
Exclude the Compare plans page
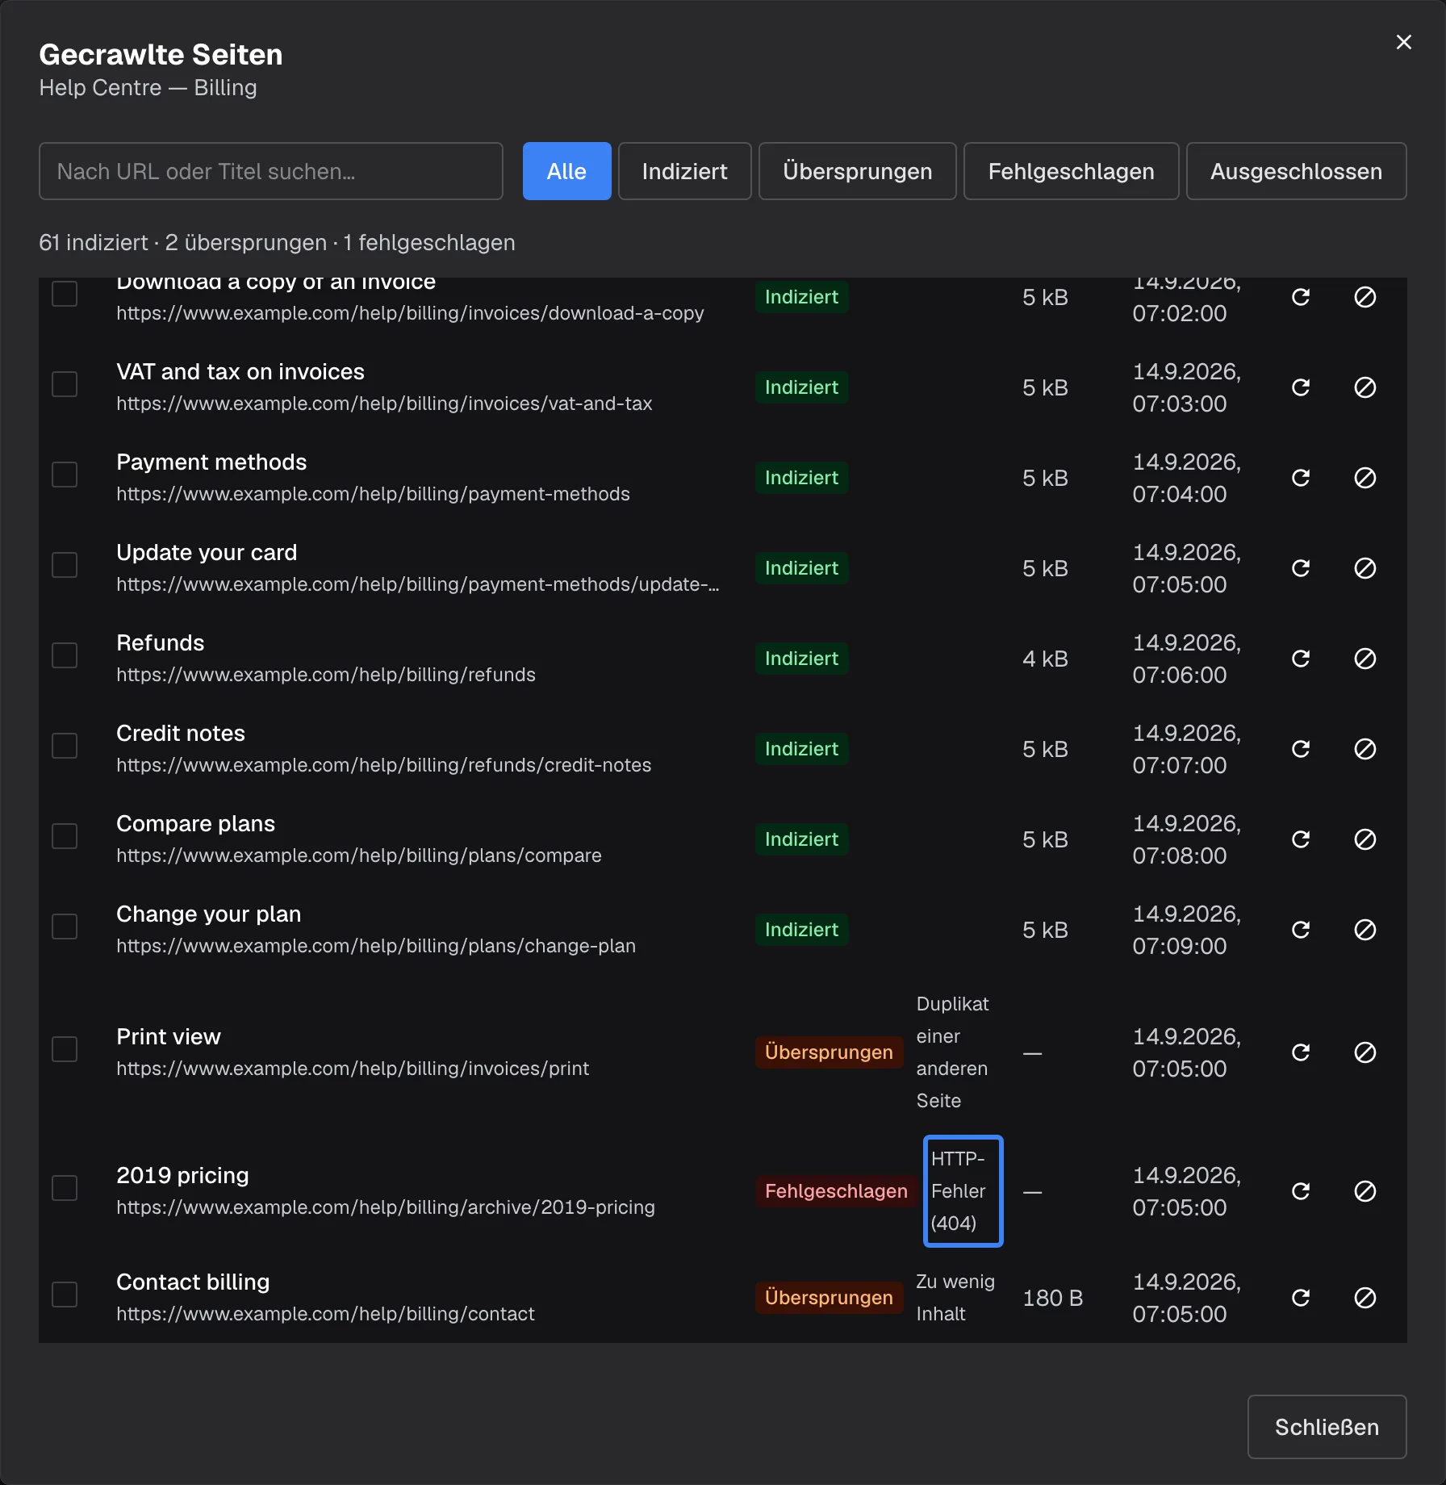coord(1365,839)
